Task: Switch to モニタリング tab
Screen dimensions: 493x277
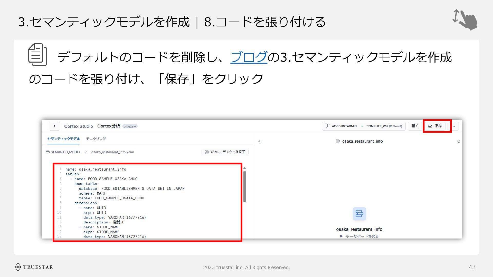Action: (96, 139)
